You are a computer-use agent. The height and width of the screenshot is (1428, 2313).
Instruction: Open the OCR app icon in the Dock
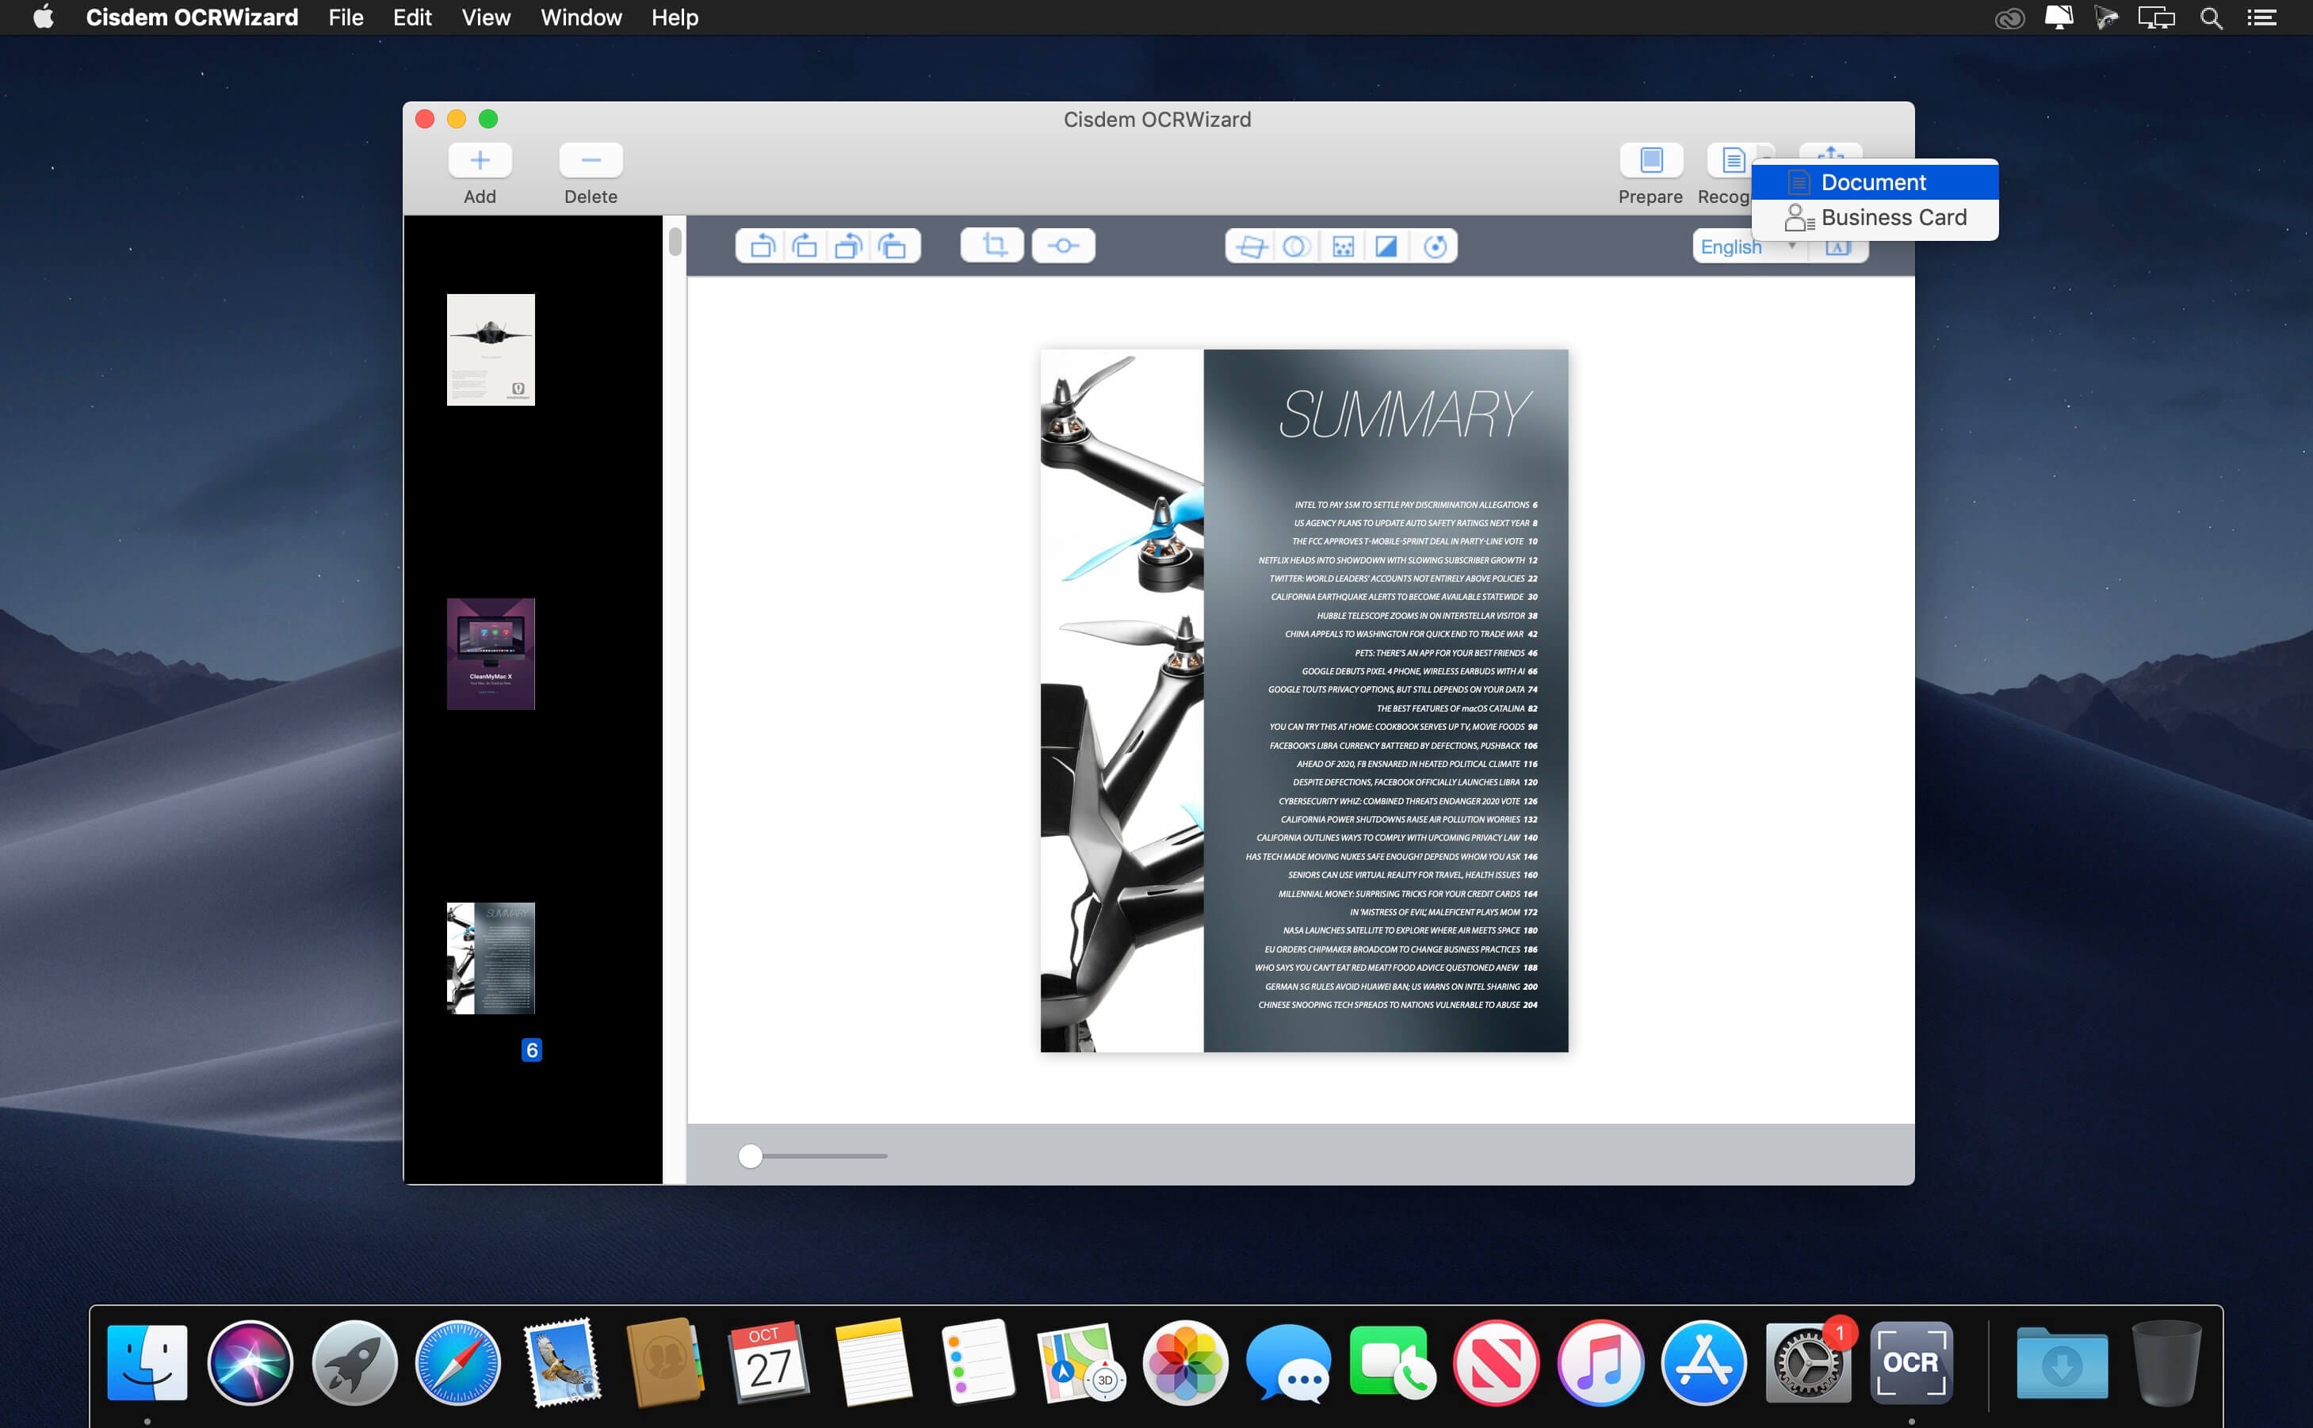(1910, 1362)
